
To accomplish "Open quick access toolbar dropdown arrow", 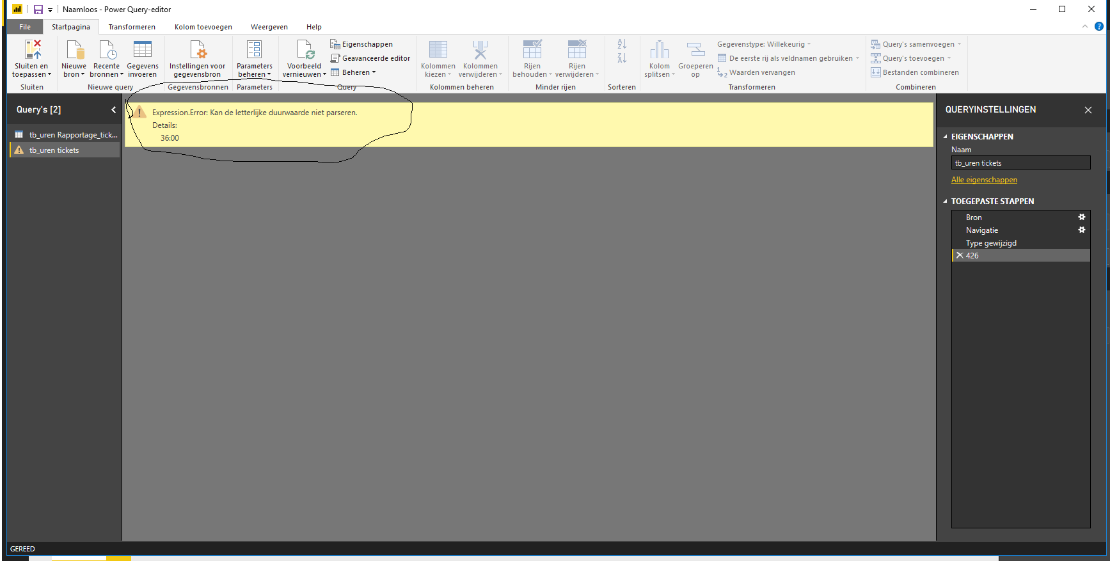I will click(x=50, y=10).
